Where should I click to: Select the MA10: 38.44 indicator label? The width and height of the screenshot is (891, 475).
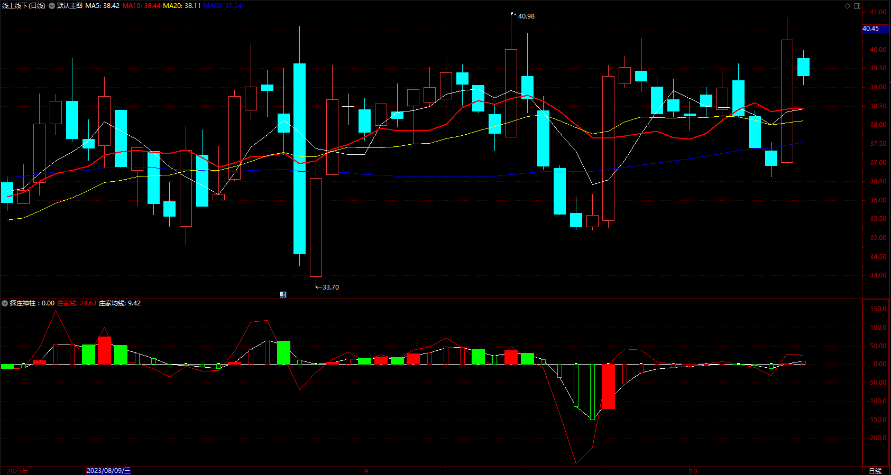(x=141, y=6)
